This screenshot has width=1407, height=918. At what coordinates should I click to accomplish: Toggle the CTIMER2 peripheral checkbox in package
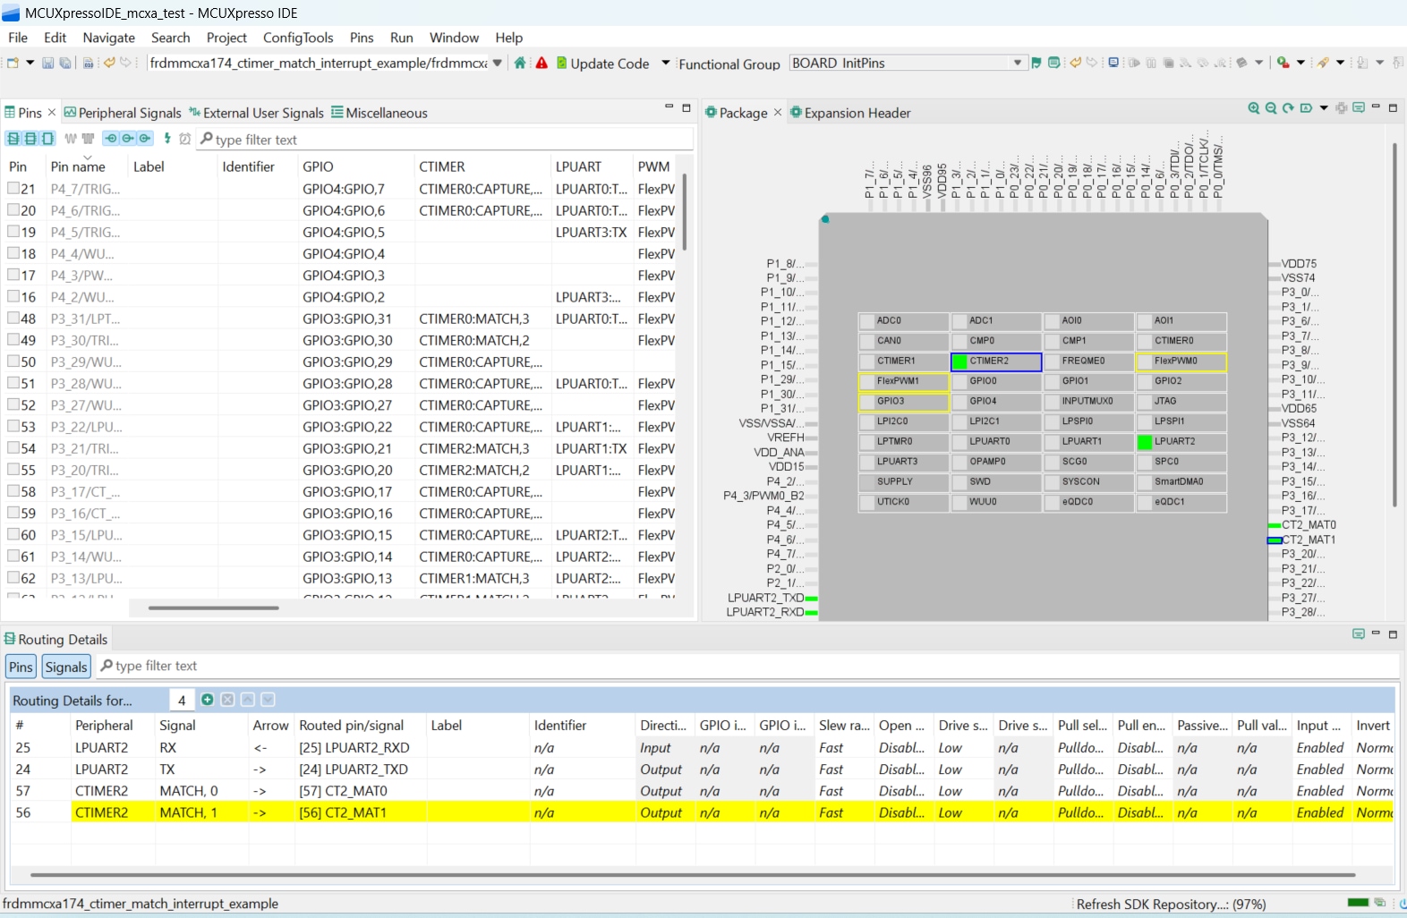[959, 361]
